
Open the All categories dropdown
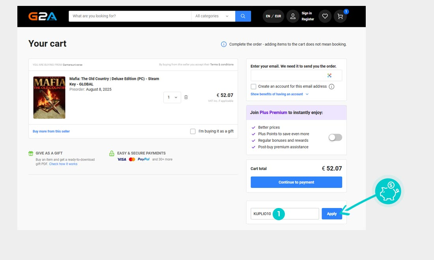pos(212,16)
